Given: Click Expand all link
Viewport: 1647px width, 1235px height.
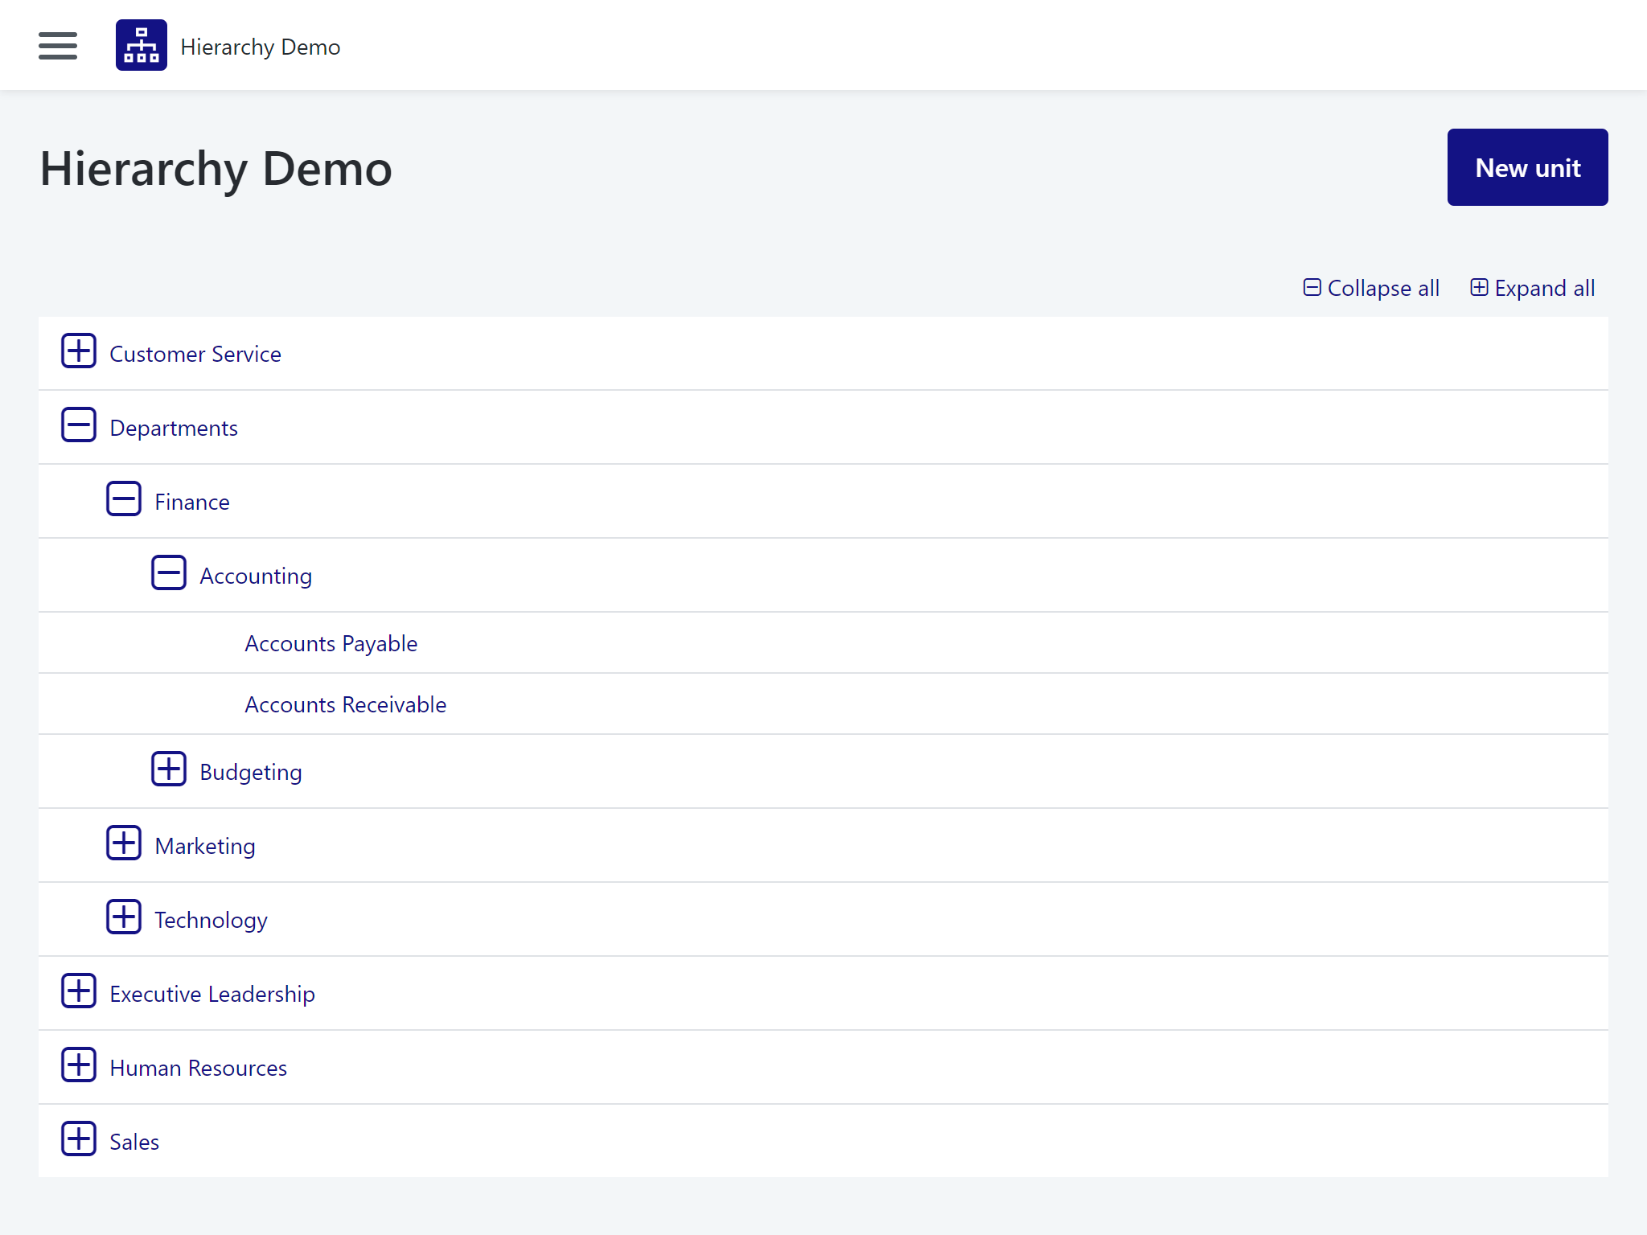Looking at the screenshot, I should [x=1533, y=288].
